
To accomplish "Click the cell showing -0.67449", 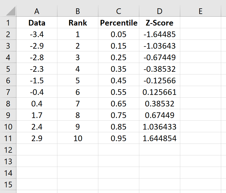I will point(159,58).
